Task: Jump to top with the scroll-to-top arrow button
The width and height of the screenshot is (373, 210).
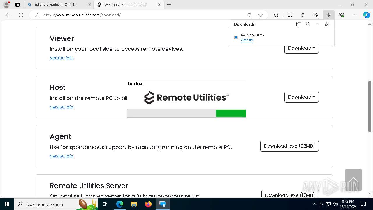Action: (353, 180)
